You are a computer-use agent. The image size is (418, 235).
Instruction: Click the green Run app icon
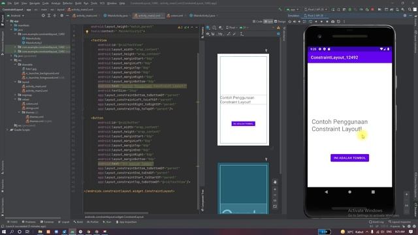pyautogui.click(x=333, y=10)
